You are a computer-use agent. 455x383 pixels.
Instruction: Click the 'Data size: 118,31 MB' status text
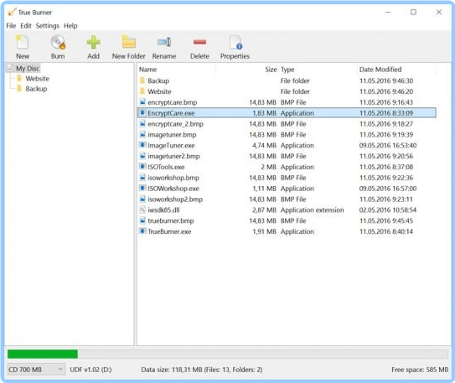point(172,370)
